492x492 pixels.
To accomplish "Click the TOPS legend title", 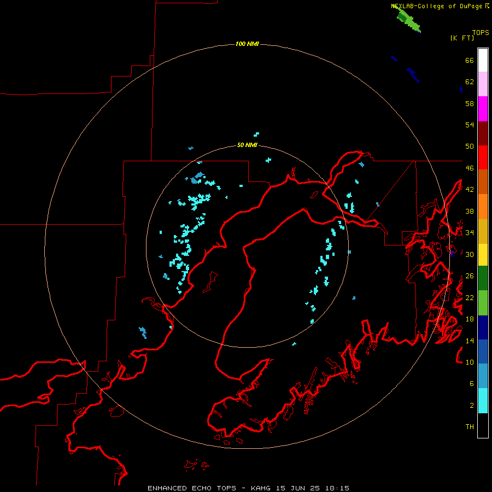I will [481, 32].
